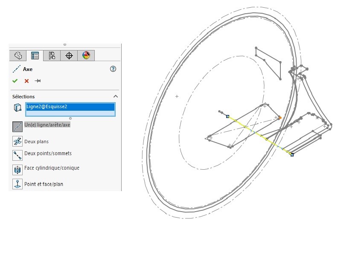Screen dimensions: 341x277
Task: Click the reference entities icon beside selection box
Action: (17, 108)
